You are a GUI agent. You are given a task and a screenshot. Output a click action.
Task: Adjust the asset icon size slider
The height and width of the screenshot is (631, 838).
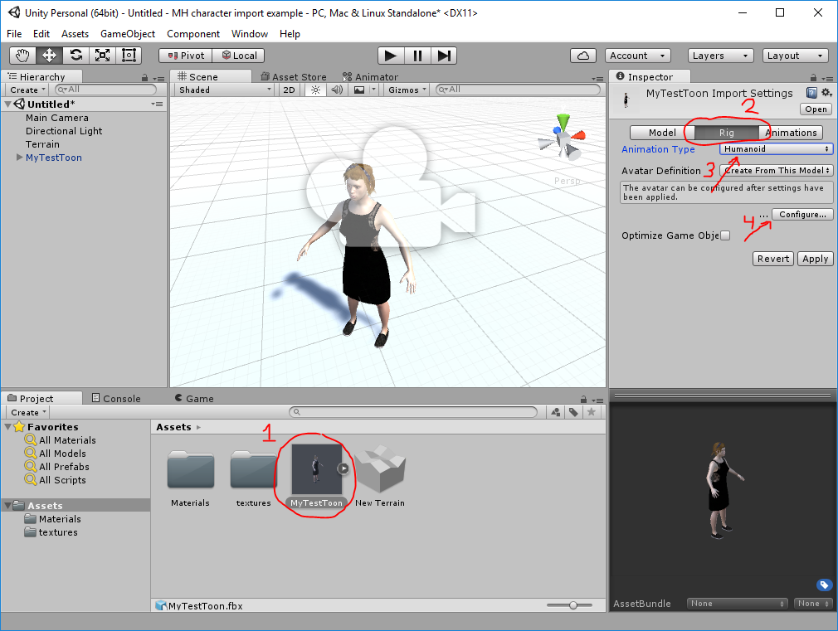(570, 605)
